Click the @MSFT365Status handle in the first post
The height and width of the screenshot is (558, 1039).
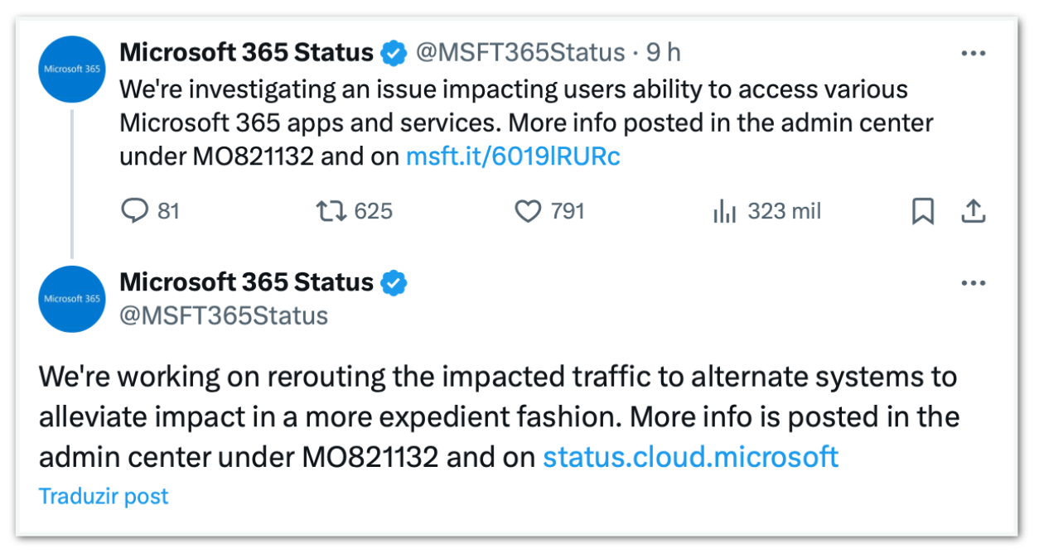click(x=519, y=53)
